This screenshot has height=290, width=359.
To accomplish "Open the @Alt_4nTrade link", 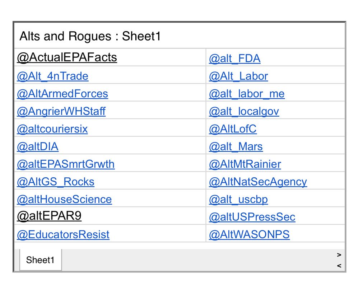I will tap(53, 76).
